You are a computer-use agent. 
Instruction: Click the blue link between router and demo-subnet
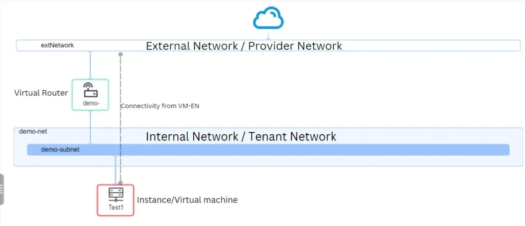(90, 127)
